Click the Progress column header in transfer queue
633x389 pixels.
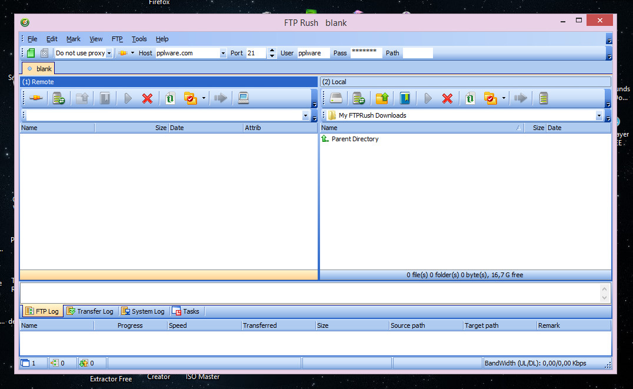click(131, 325)
